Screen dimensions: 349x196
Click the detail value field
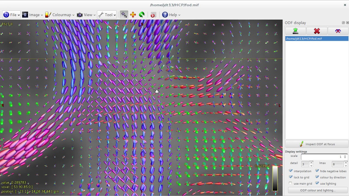click(305, 164)
